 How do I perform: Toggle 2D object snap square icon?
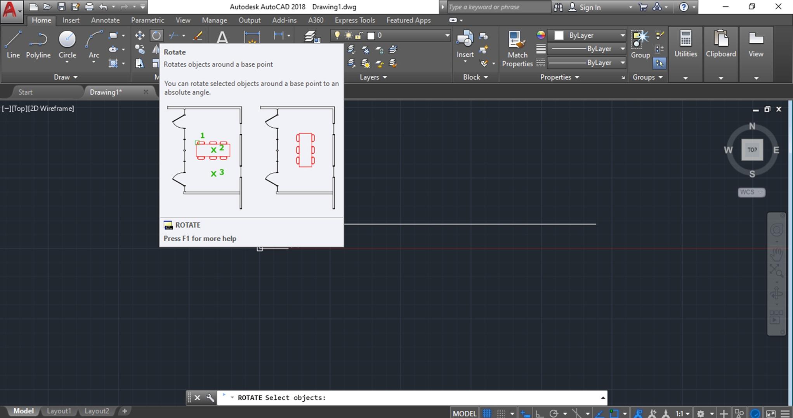(x=614, y=413)
